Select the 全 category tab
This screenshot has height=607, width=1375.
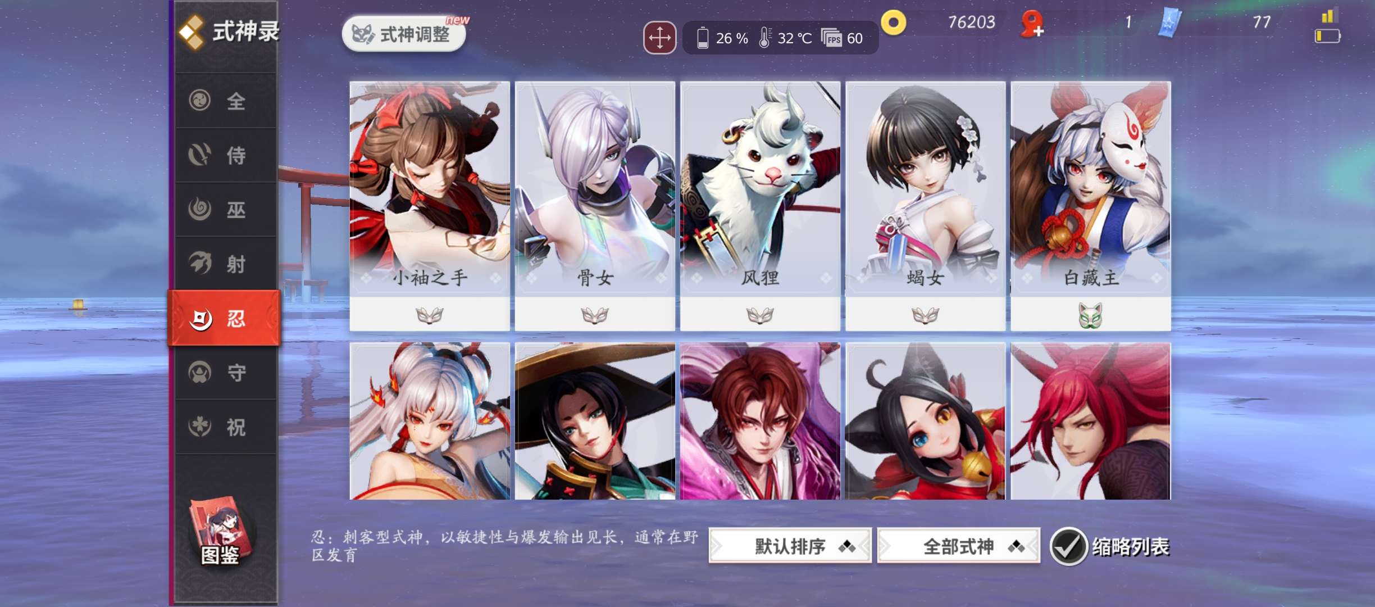coord(226,101)
